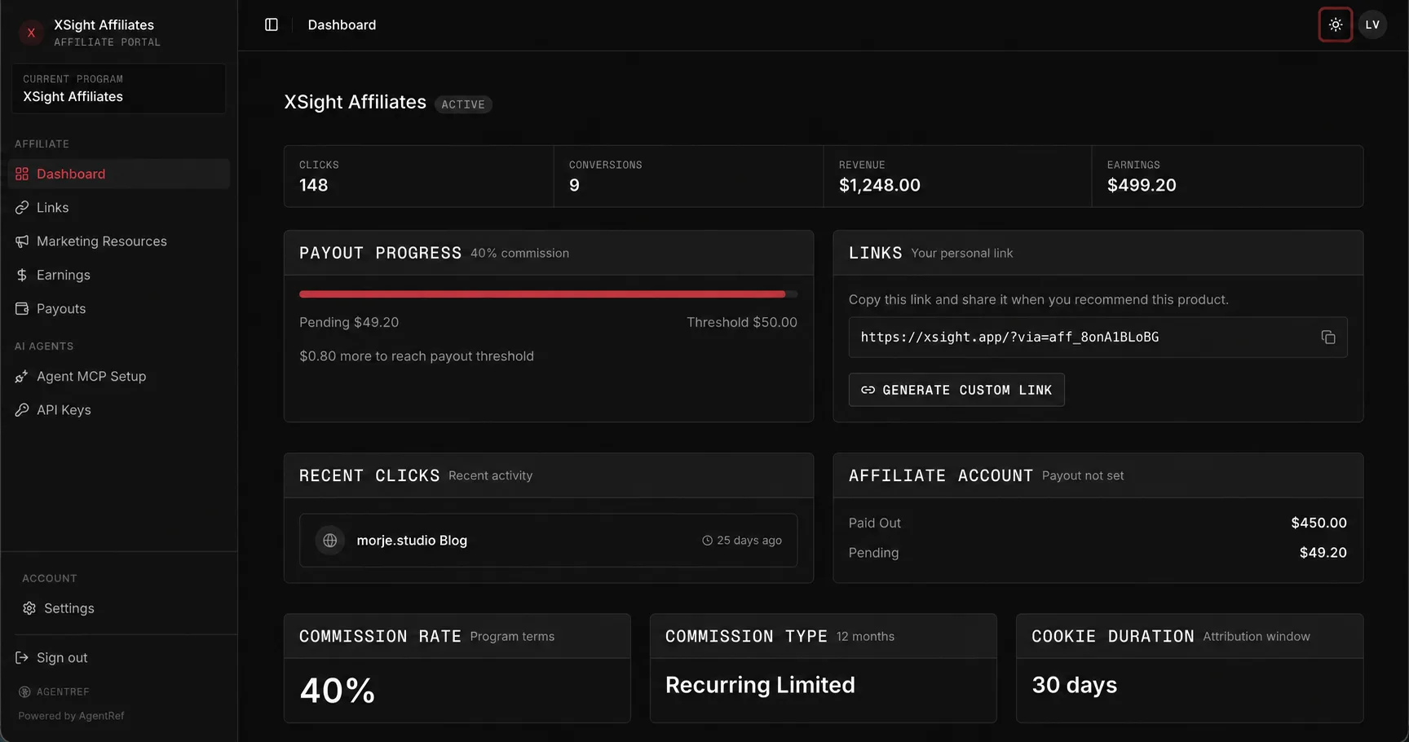Copy the personal affiliate link
This screenshot has height=742, width=1409.
(x=1327, y=337)
